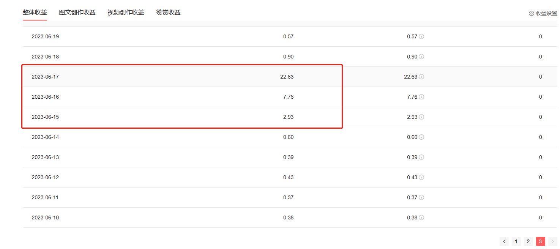Select the date cell 2023-06-10
The image size is (560, 249).
click(x=45, y=217)
